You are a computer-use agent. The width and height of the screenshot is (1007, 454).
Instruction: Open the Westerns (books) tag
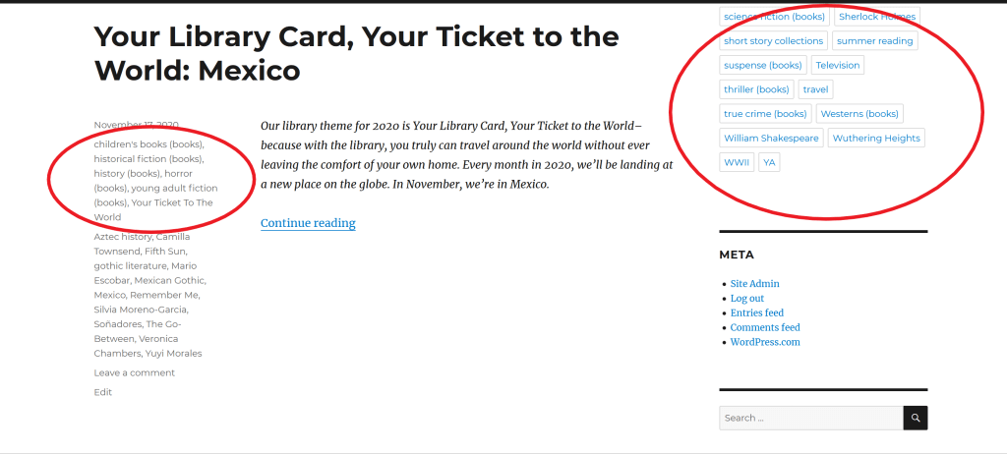coord(859,114)
